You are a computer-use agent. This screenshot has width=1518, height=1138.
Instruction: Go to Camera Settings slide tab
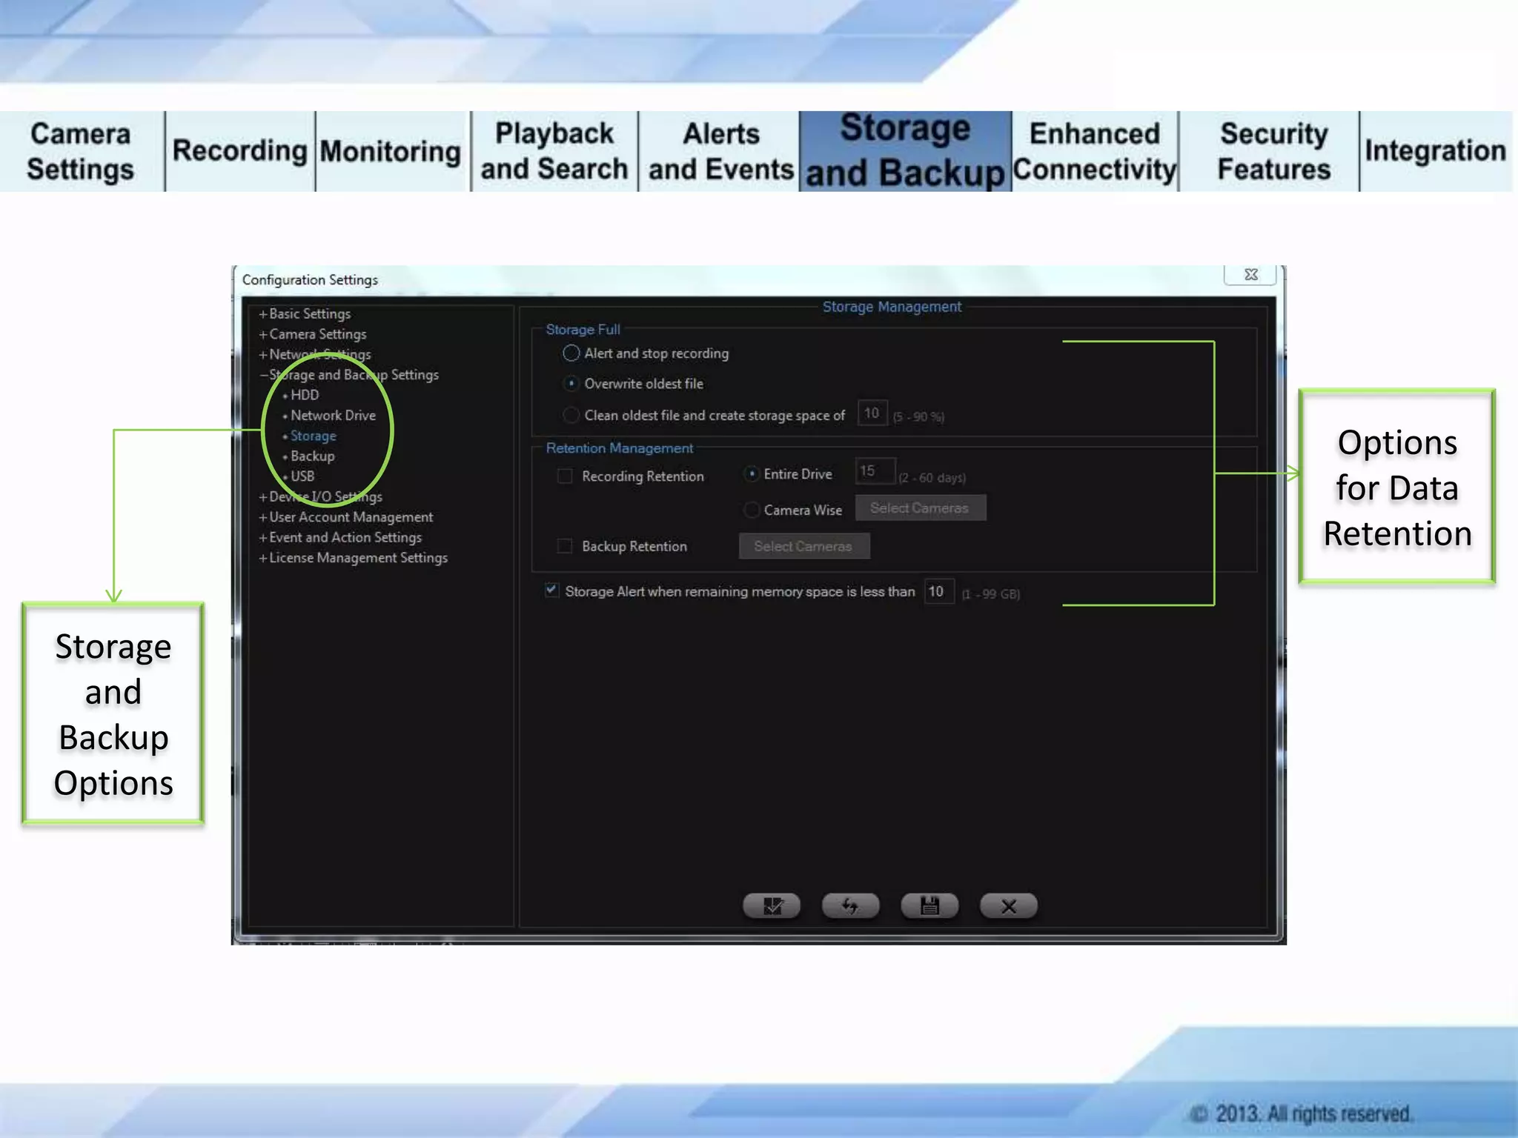coord(82,151)
